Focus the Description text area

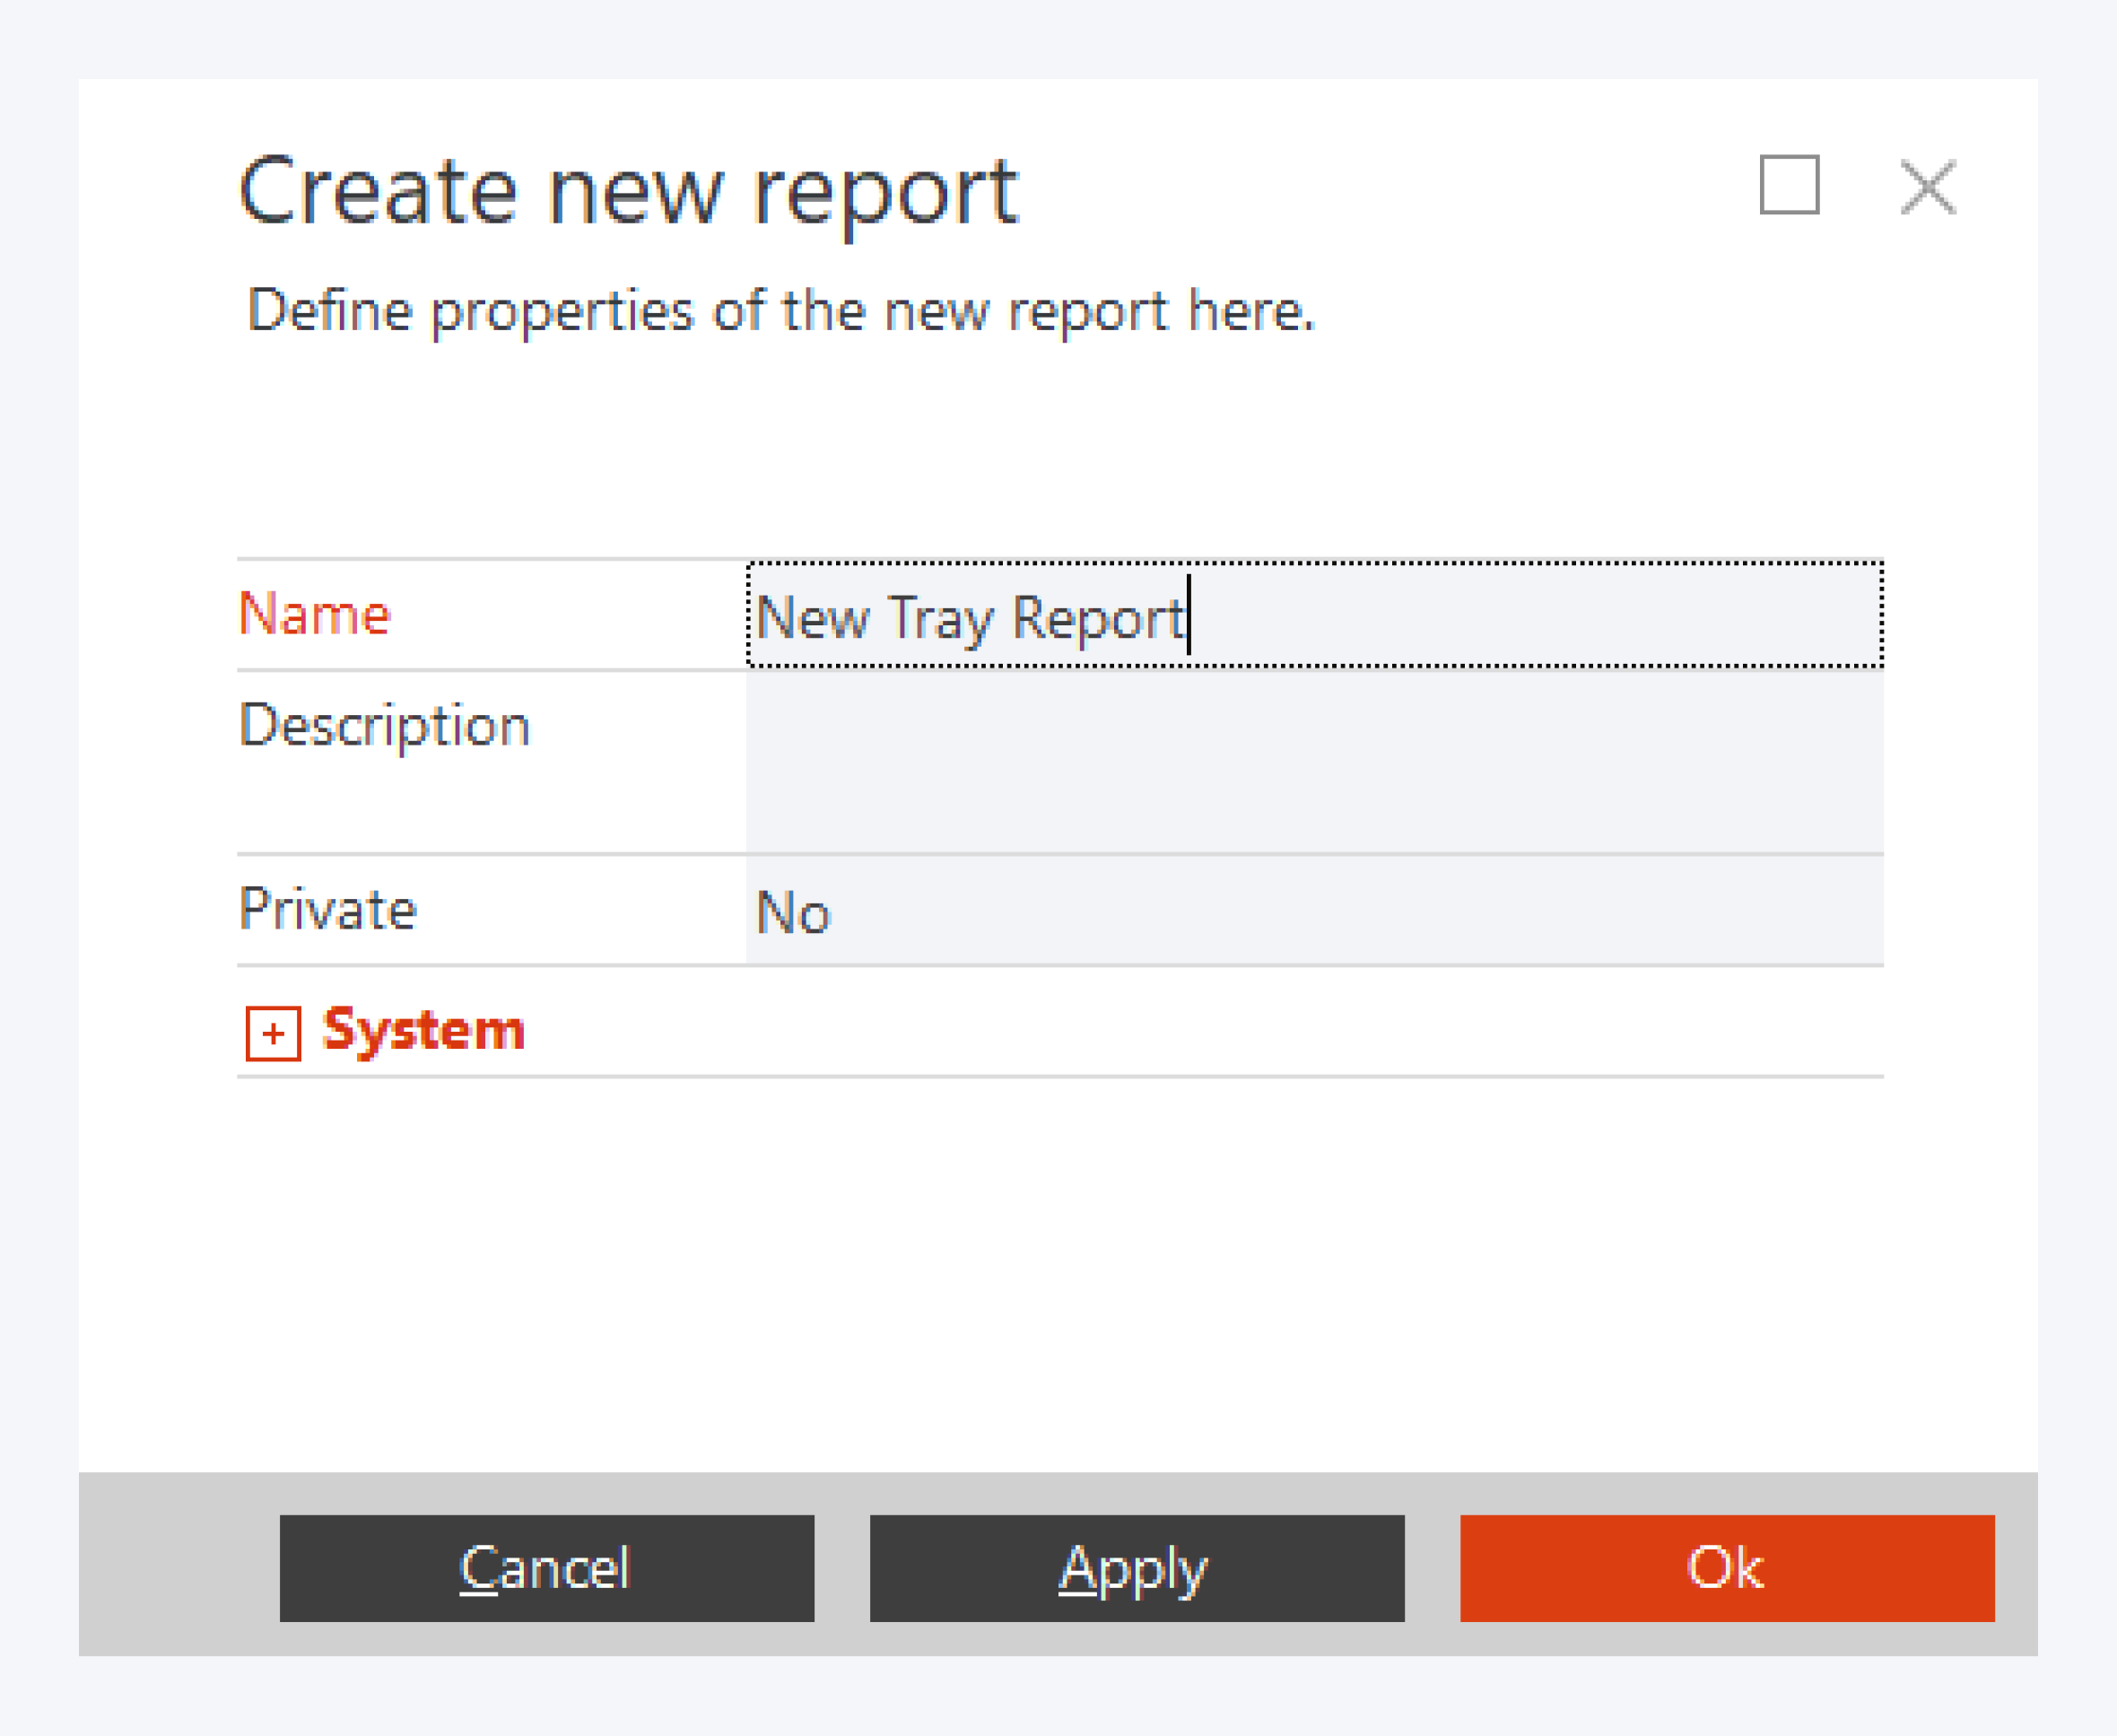coord(1314,762)
